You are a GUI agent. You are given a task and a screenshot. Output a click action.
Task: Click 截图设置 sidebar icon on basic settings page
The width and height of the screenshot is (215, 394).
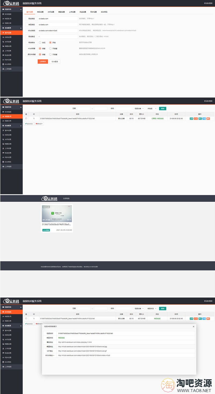tap(3, 46)
